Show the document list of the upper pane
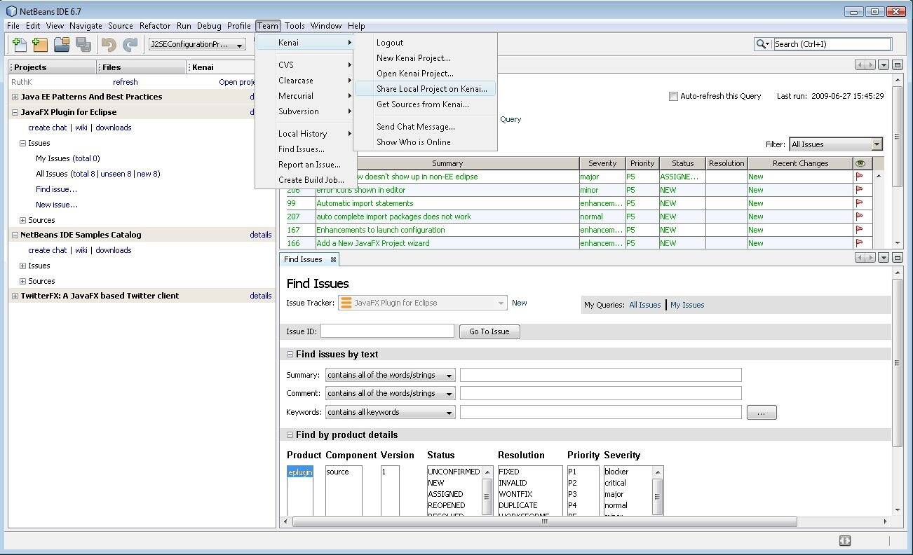913x555 pixels. (884, 65)
